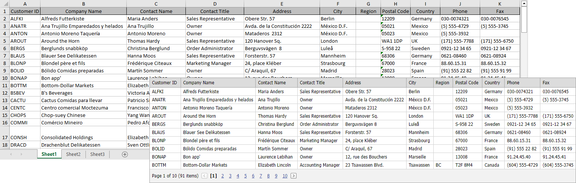Switch to the Sheet3 tab
Image resolution: width=576 pixels, height=183 pixels.
coord(97,154)
